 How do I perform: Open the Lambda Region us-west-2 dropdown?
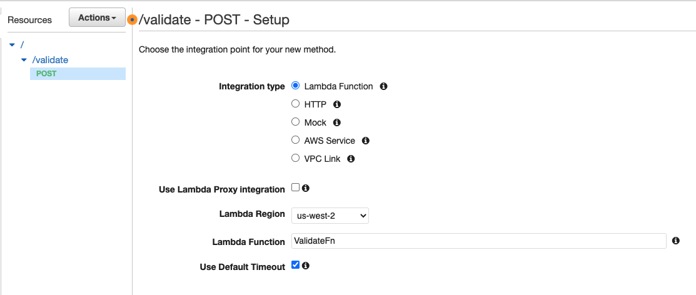[330, 216]
